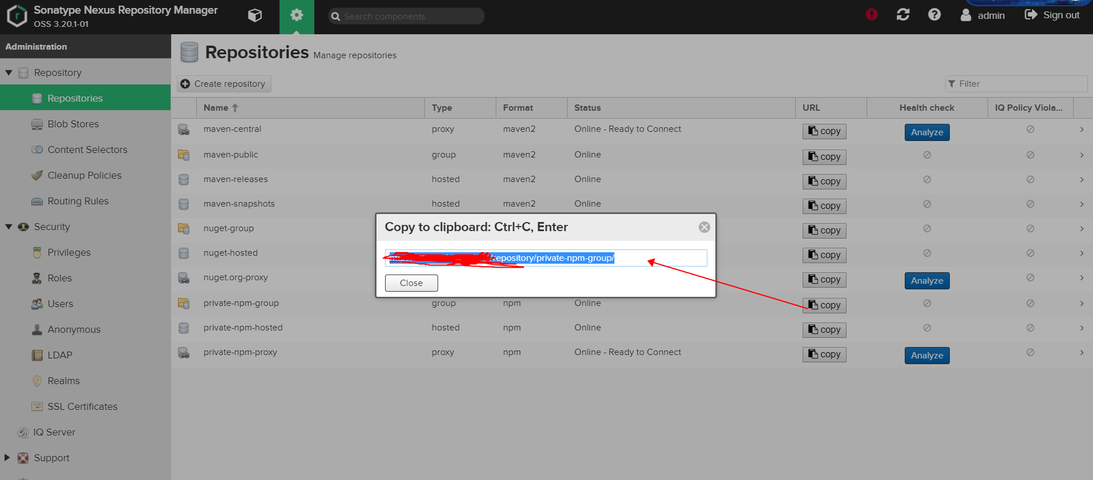Copy URL of private-npm-proxy repository
The image size is (1093, 480).
(x=824, y=354)
